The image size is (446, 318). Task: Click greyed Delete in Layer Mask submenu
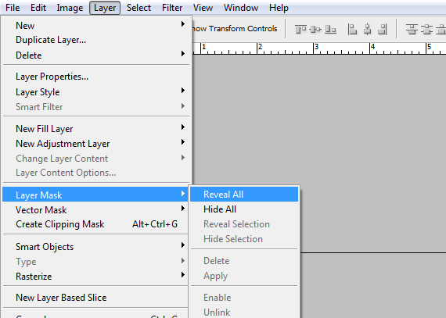[244, 261]
